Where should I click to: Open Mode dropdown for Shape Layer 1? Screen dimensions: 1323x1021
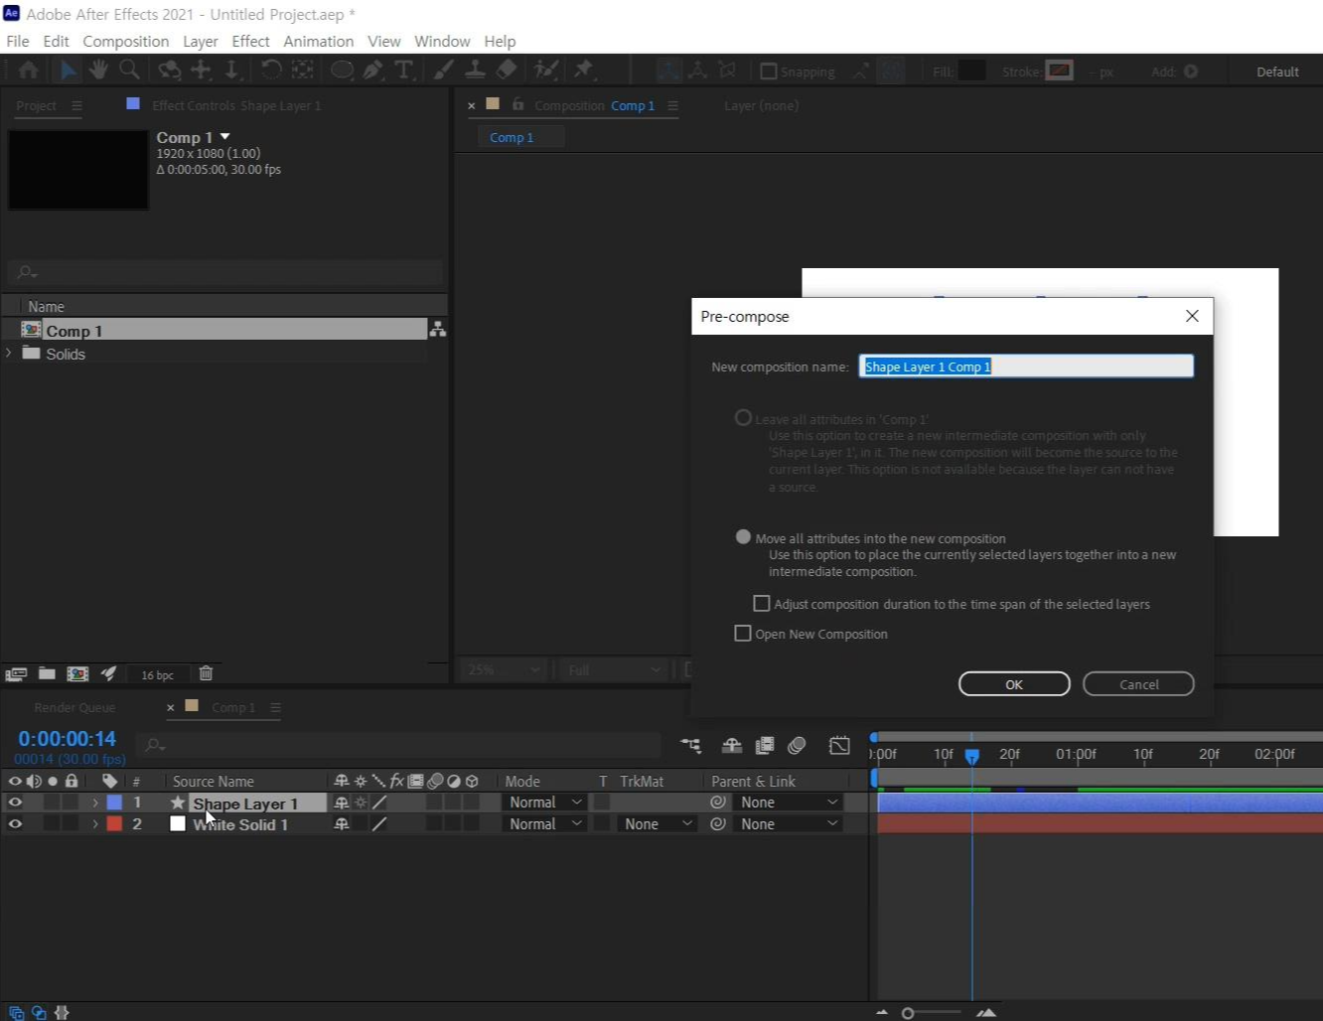544,802
